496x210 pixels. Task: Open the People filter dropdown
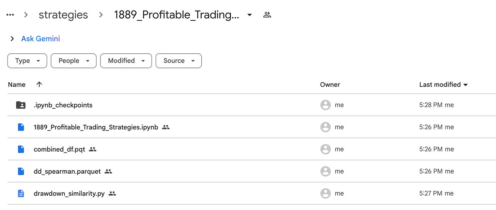[74, 61]
